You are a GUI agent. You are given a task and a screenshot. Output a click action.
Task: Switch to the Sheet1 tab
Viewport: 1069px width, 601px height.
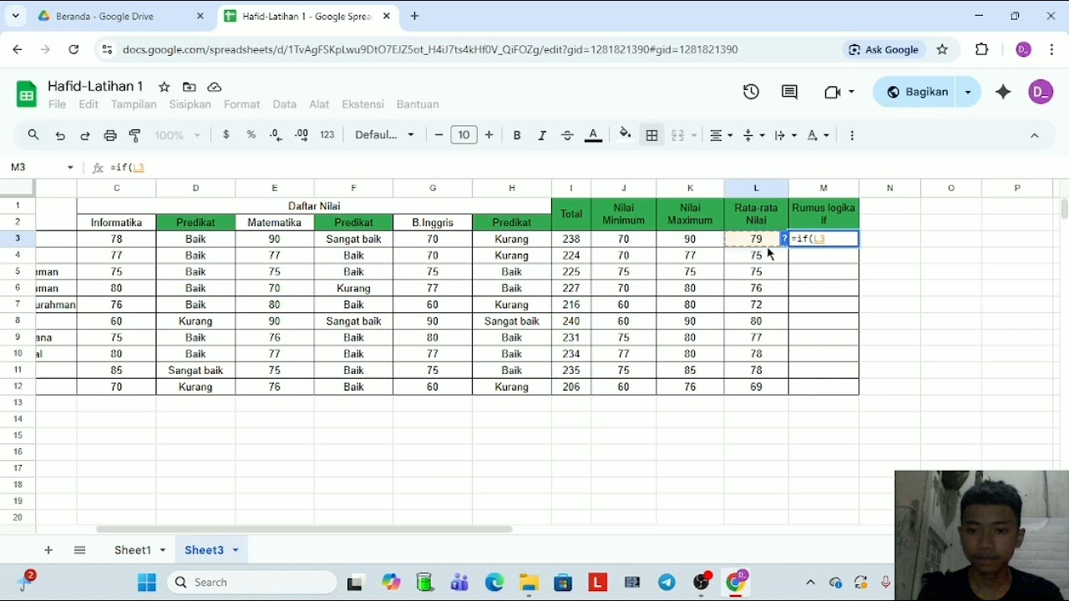(133, 550)
